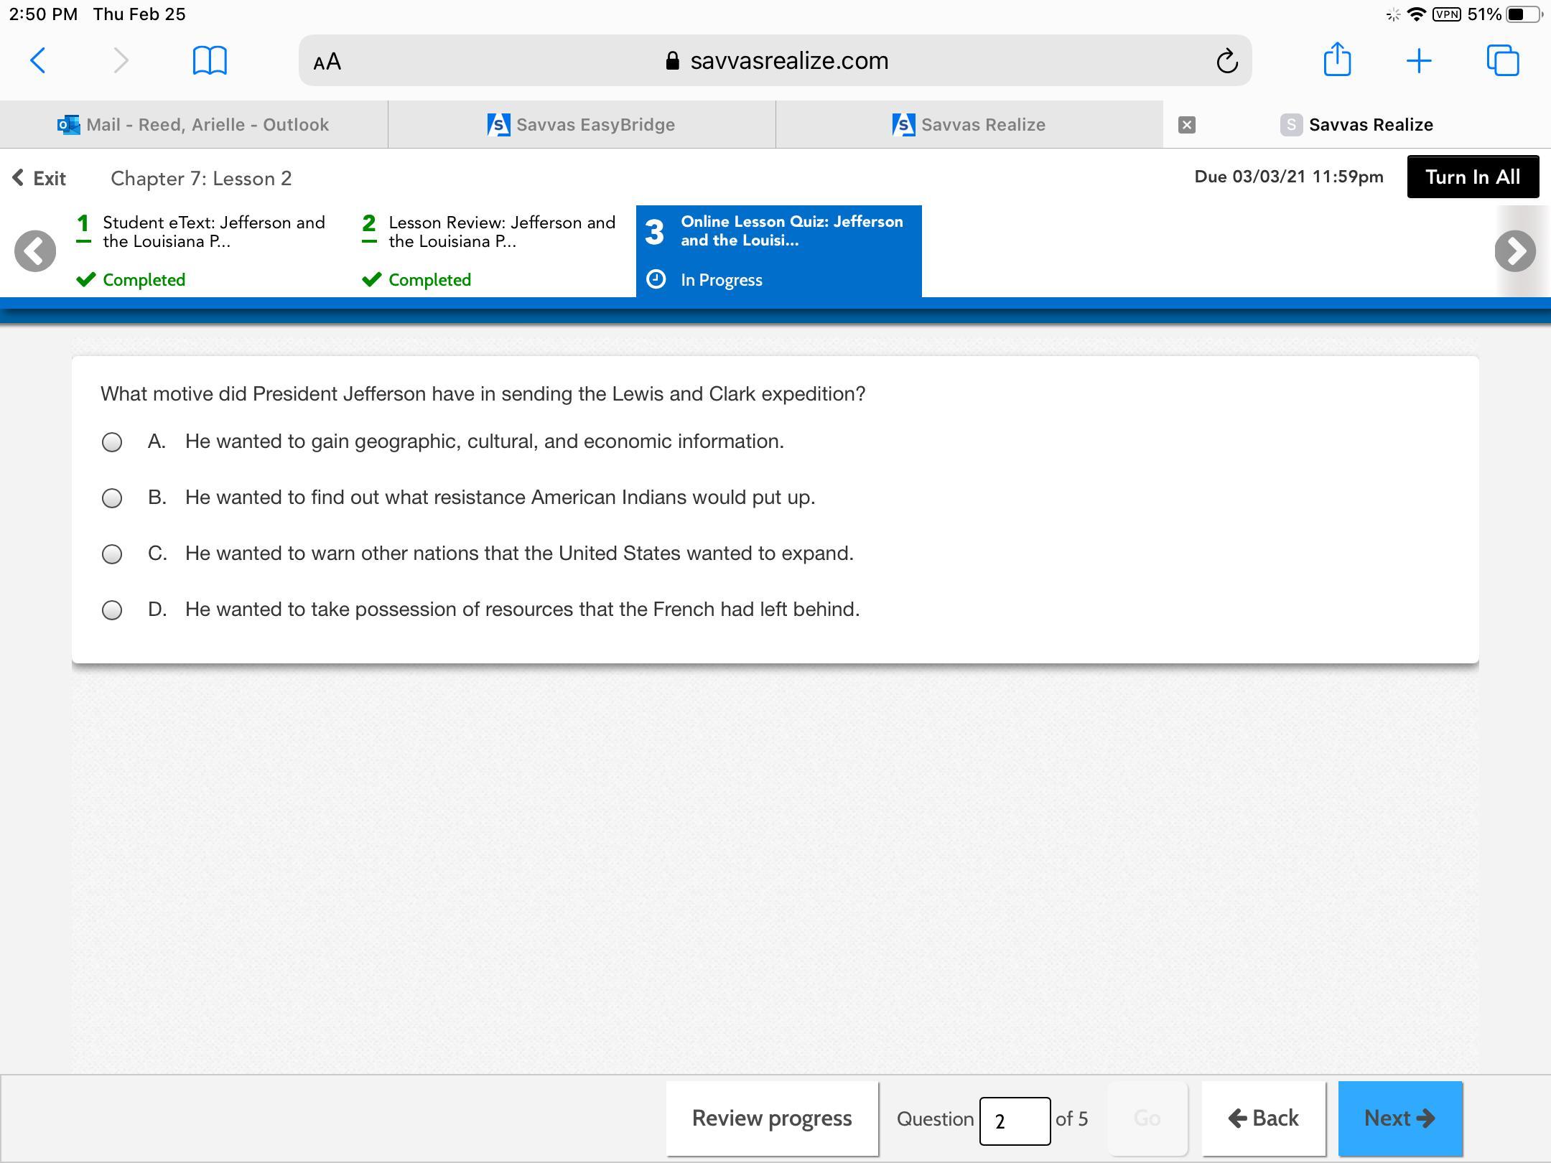Choose answer D about French resources
Screen dimensions: 1551x1163
[112, 610]
